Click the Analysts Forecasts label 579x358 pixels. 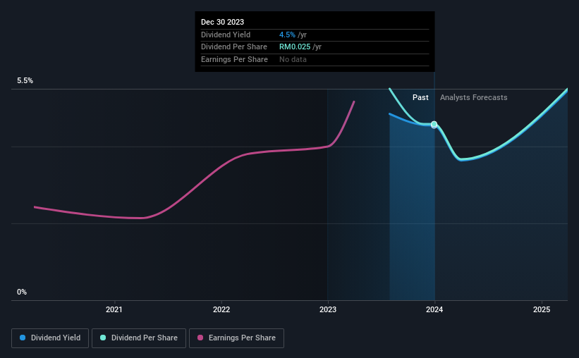[474, 97]
